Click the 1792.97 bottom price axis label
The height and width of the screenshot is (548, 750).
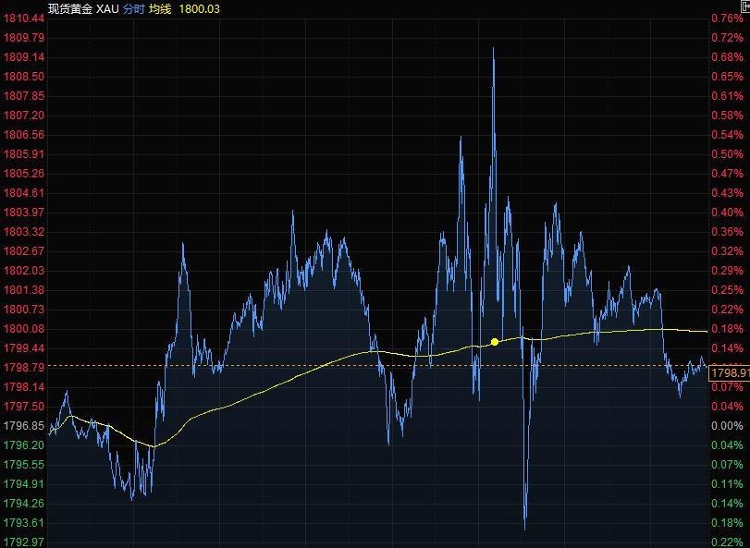point(24,542)
